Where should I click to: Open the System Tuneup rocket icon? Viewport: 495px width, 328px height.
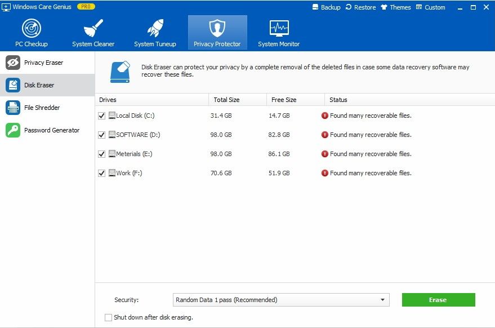coord(155,28)
